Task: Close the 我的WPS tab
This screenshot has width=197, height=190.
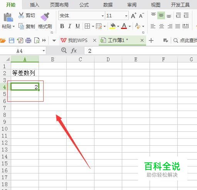Action: click(94, 40)
